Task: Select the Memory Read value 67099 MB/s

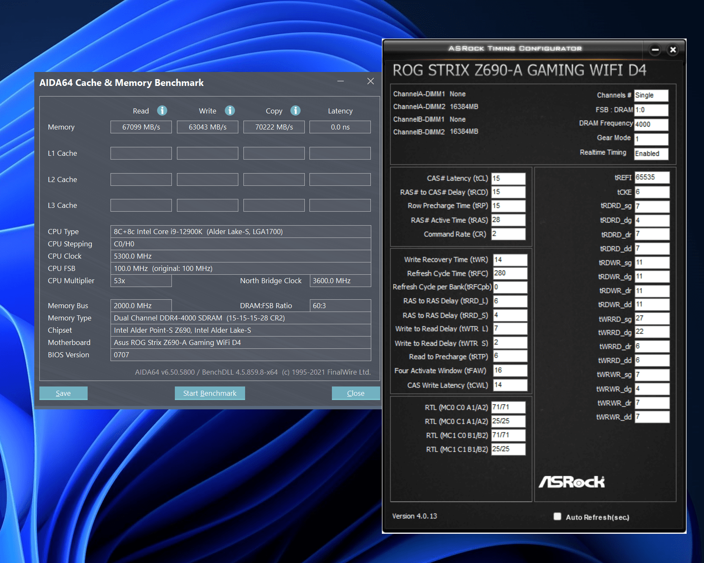Action: pyautogui.click(x=141, y=127)
